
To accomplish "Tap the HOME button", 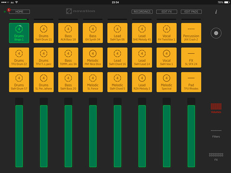I will point(19,12).
